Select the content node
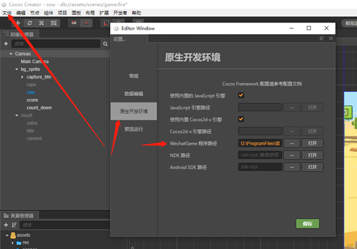 (34, 138)
